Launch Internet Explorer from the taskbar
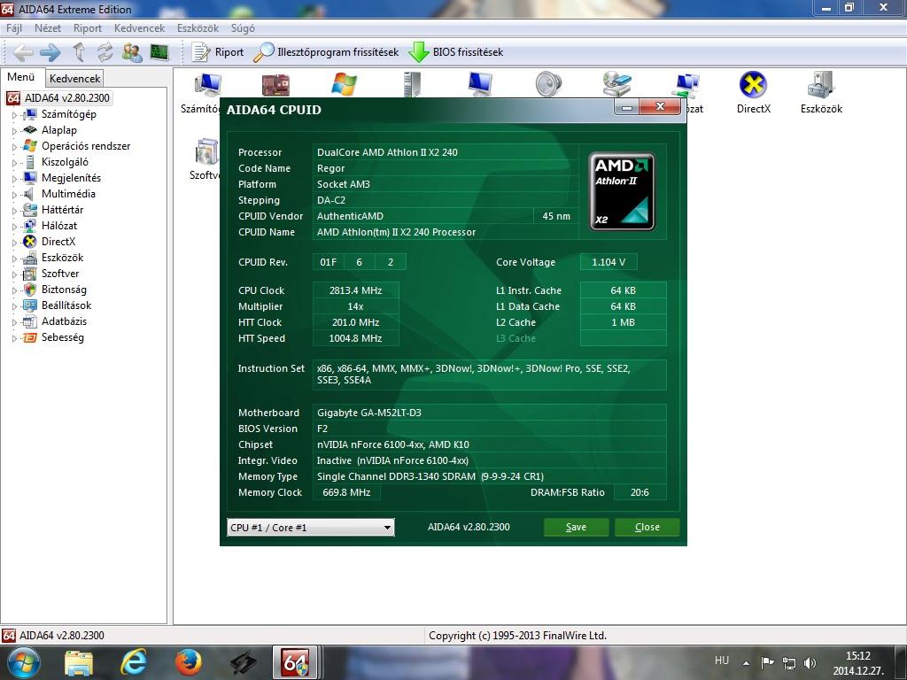The image size is (907, 680). pos(133,662)
